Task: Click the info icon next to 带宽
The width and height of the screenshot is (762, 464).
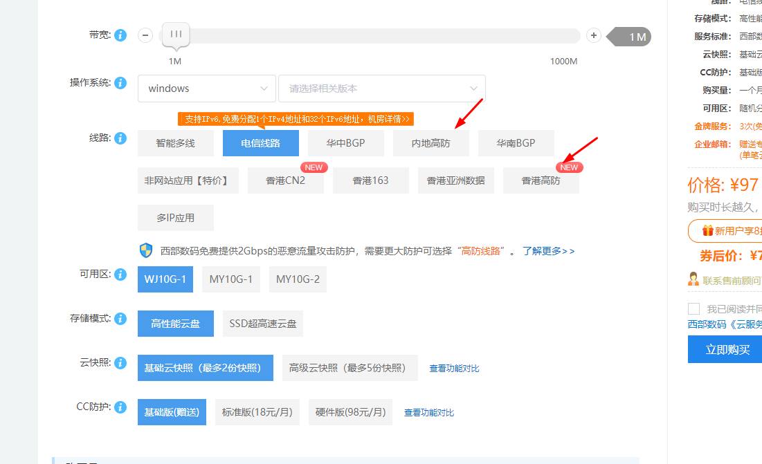Action: click(x=120, y=35)
